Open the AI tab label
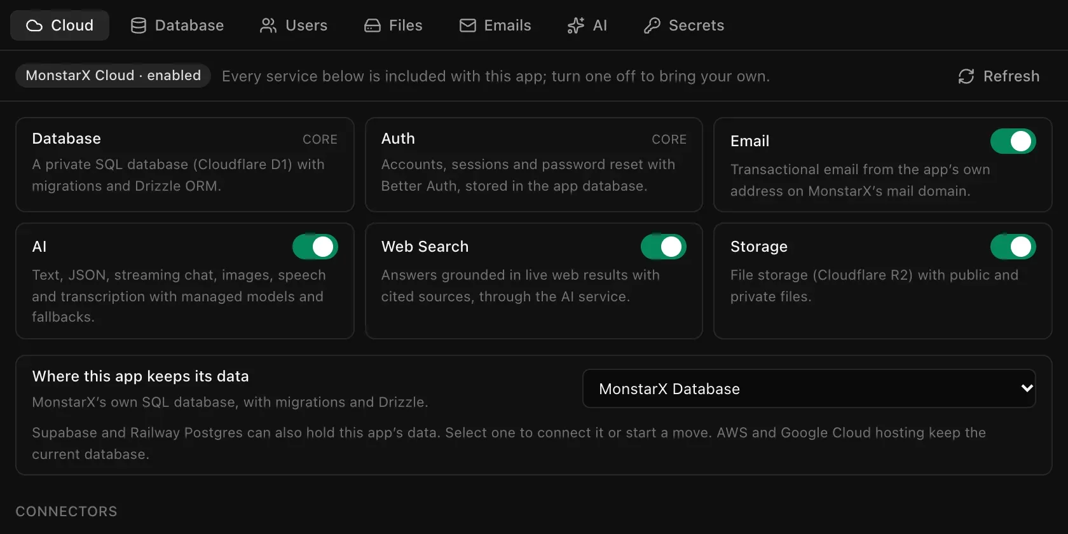Viewport: 1068px width, 534px height. pos(600,25)
